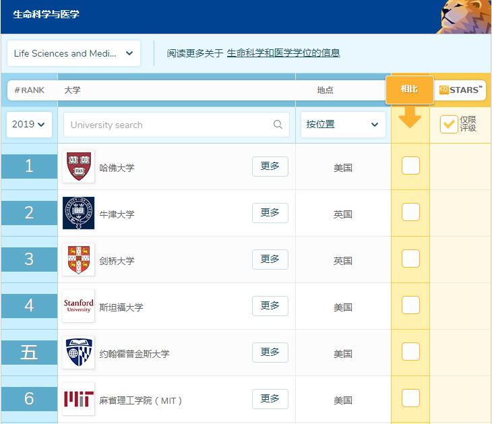The width and height of the screenshot is (492, 424).
Task: Toggle the 仅限评级 checkbox
Action: pos(449,124)
